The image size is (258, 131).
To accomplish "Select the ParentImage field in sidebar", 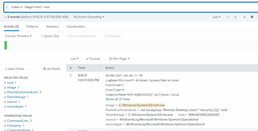I will point(16,97).
